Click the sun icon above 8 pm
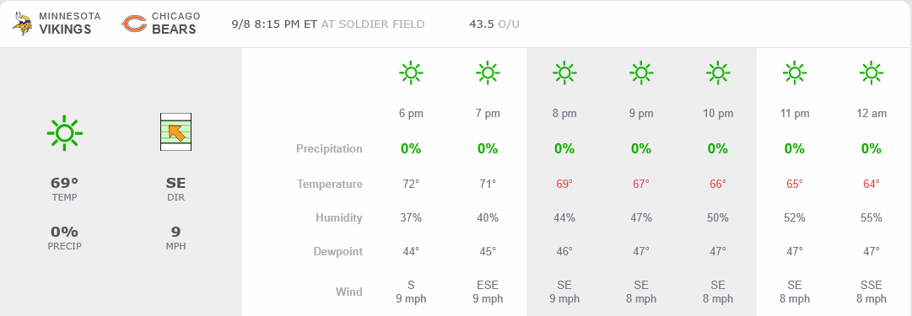The height and width of the screenshot is (316, 912). (x=564, y=72)
